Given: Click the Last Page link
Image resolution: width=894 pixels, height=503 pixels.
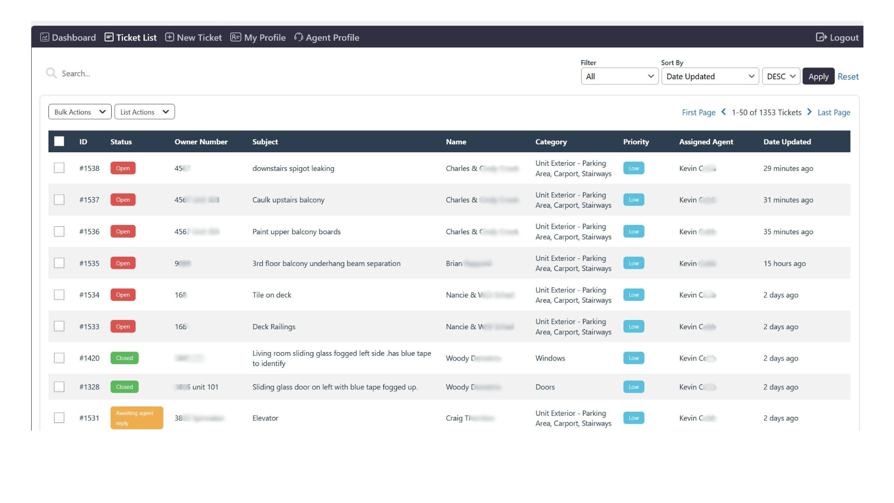Looking at the screenshot, I should [x=833, y=112].
